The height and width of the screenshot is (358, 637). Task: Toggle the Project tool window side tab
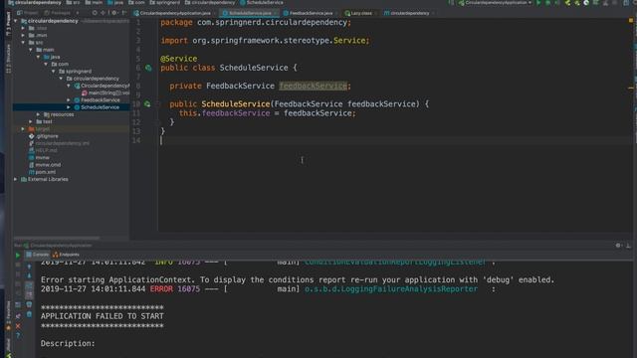[x=9, y=24]
